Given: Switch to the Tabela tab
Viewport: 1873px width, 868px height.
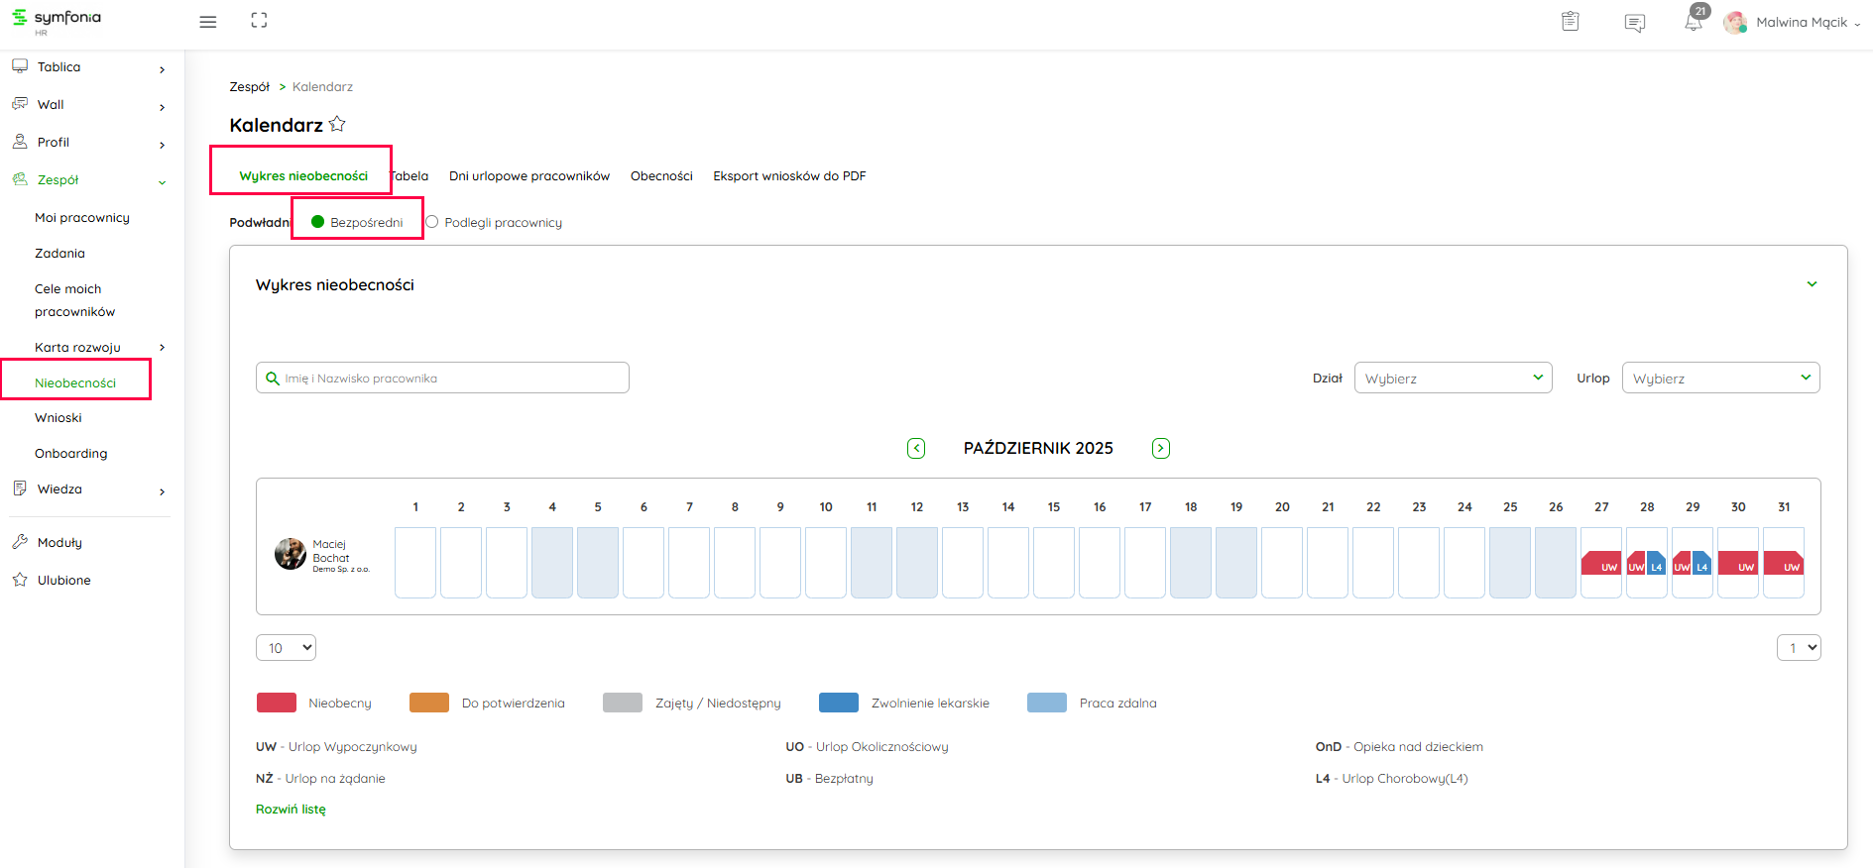Looking at the screenshot, I should coord(410,176).
